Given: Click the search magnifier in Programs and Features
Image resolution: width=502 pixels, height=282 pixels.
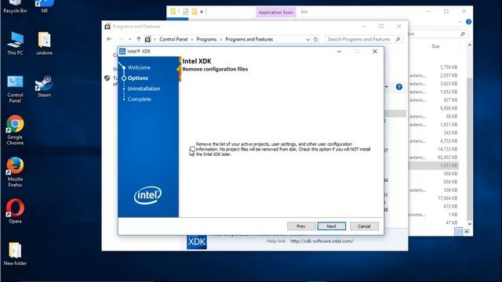Looking at the screenshot, I should 398,39.
